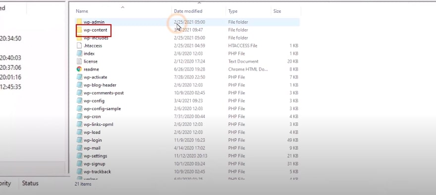Select the index PHP file icon
This screenshot has width=436, height=195.
pos(79,53)
